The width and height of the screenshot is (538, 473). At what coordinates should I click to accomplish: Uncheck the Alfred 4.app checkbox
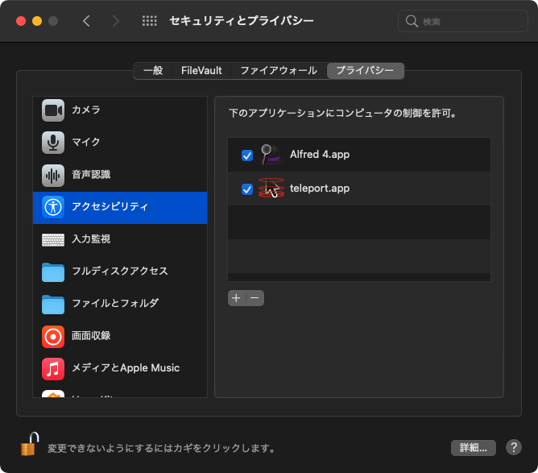pyautogui.click(x=247, y=156)
